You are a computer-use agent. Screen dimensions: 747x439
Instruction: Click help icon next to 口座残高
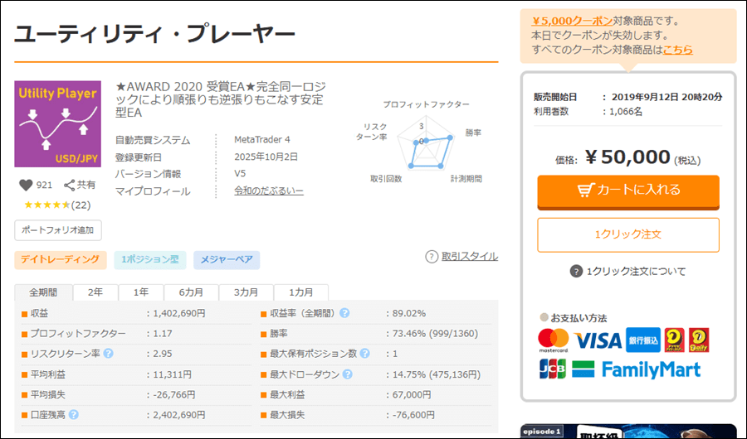74,415
